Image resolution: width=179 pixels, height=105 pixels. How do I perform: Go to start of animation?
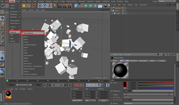coord(45,85)
